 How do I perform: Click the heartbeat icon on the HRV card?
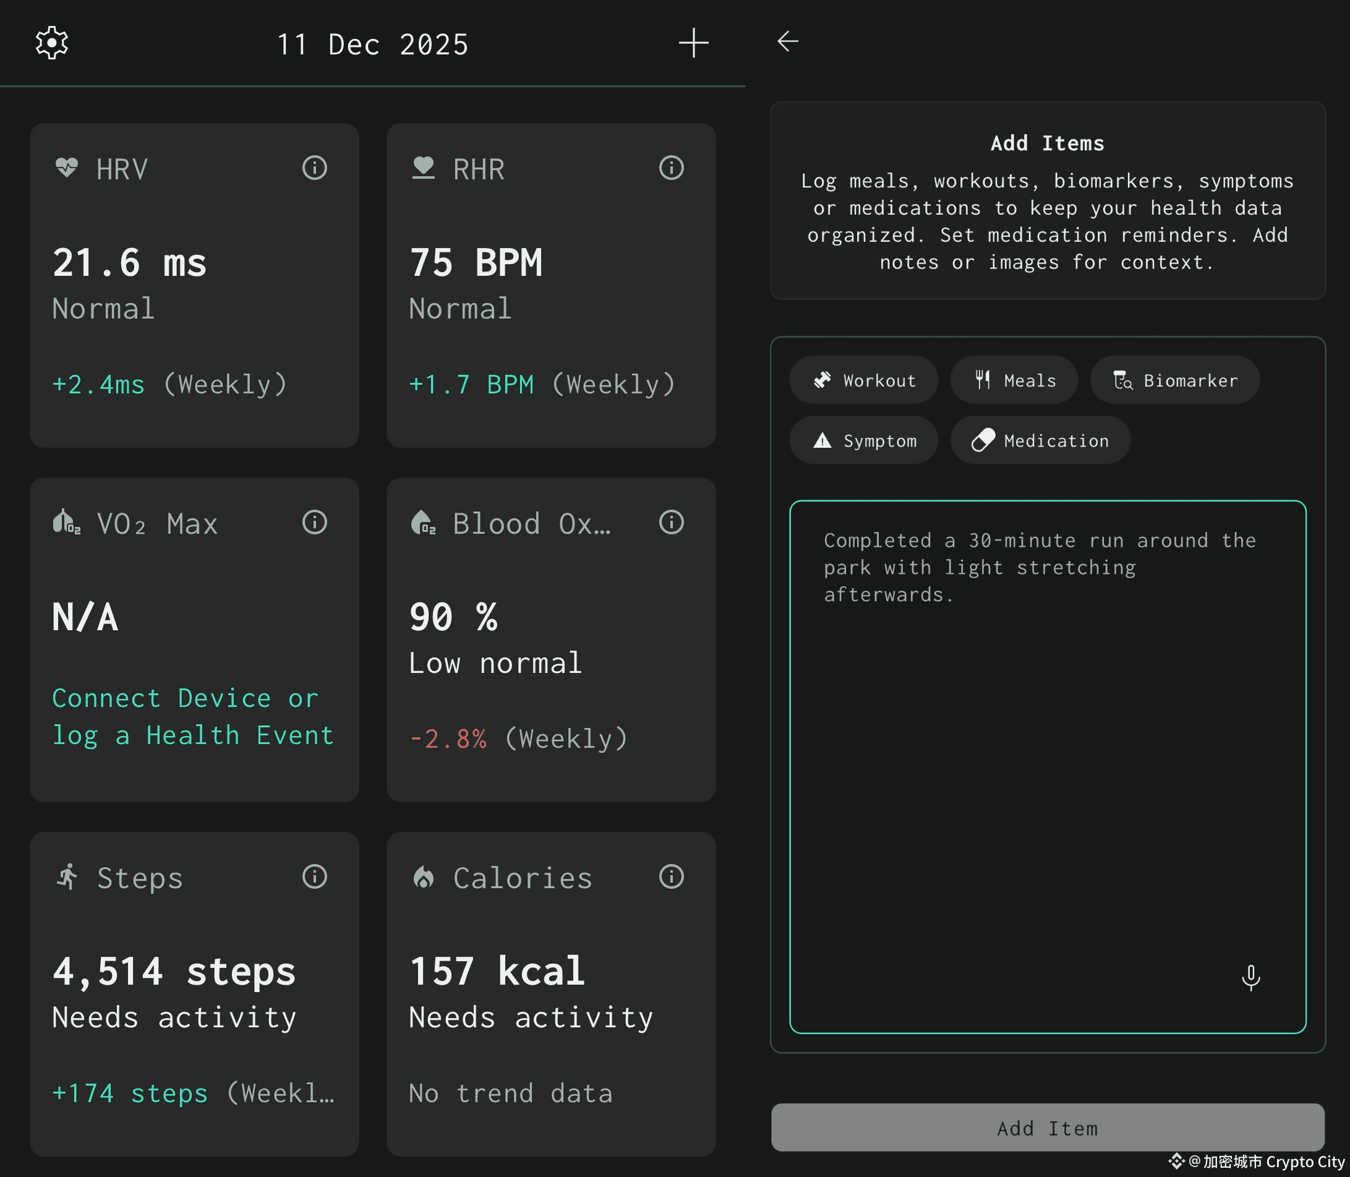click(x=67, y=168)
